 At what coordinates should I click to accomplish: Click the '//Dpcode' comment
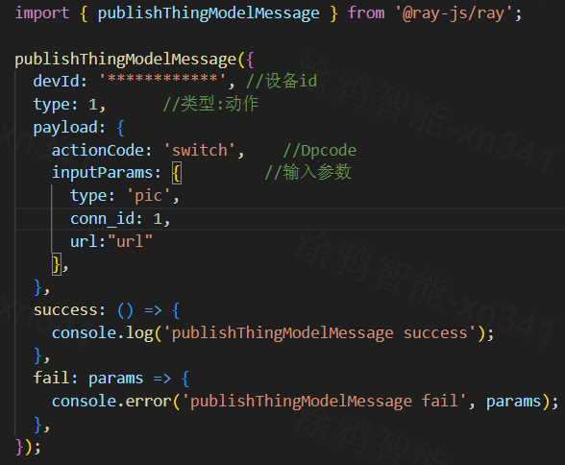320,151
